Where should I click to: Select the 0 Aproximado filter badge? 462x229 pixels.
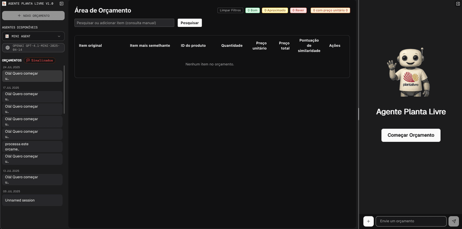pyautogui.click(x=275, y=10)
